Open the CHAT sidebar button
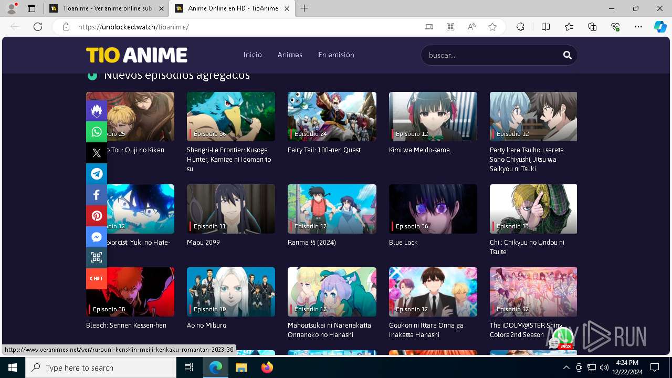 click(x=97, y=278)
